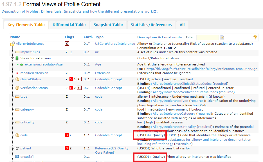The image size is (263, 162).
Task: Click the red S flag on the code row
Action: [67, 135]
